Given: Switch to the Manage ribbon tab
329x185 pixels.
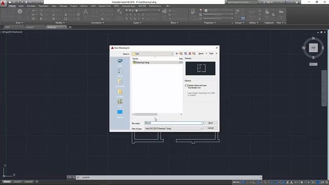Looking at the screenshot, I should [63, 6].
